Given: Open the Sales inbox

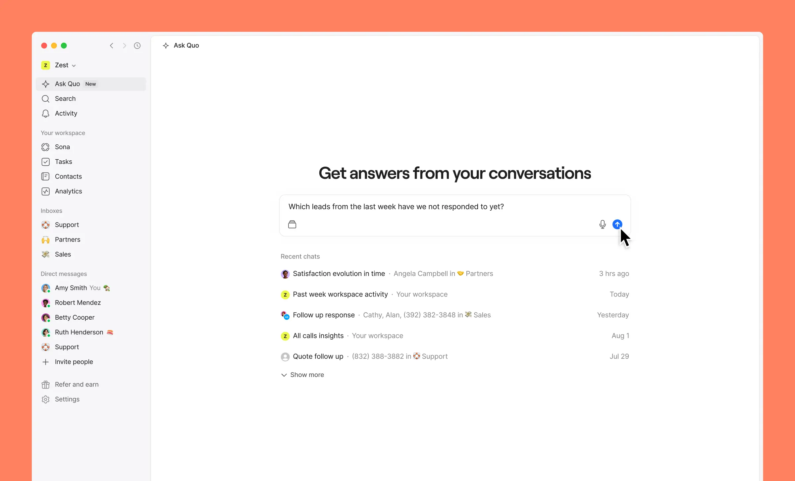Looking at the screenshot, I should 91,254.
